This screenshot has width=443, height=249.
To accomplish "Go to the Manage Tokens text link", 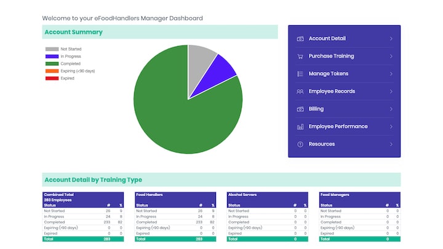I will click(328, 74).
